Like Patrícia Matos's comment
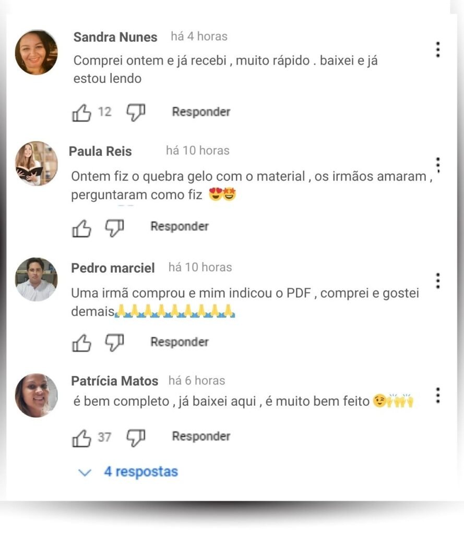 pyautogui.click(x=81, y=438)
